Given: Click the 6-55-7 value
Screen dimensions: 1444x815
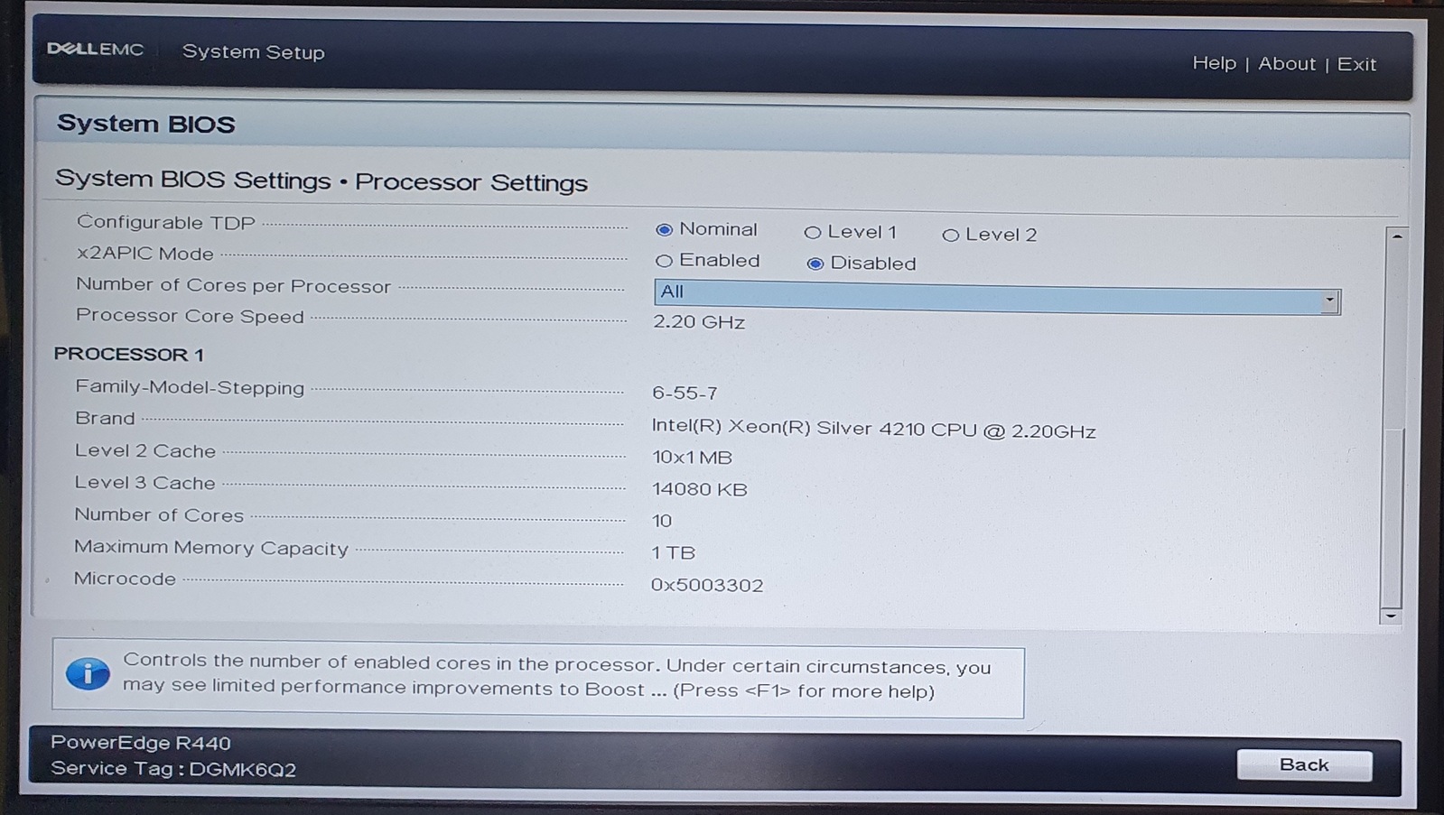Looking at the screenshot, I should pyautogui.click(x=685, y=394).
